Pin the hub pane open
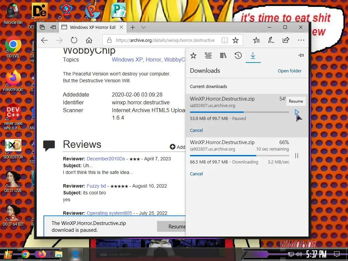This screenshot has height=261, width=348. point(301,55)
